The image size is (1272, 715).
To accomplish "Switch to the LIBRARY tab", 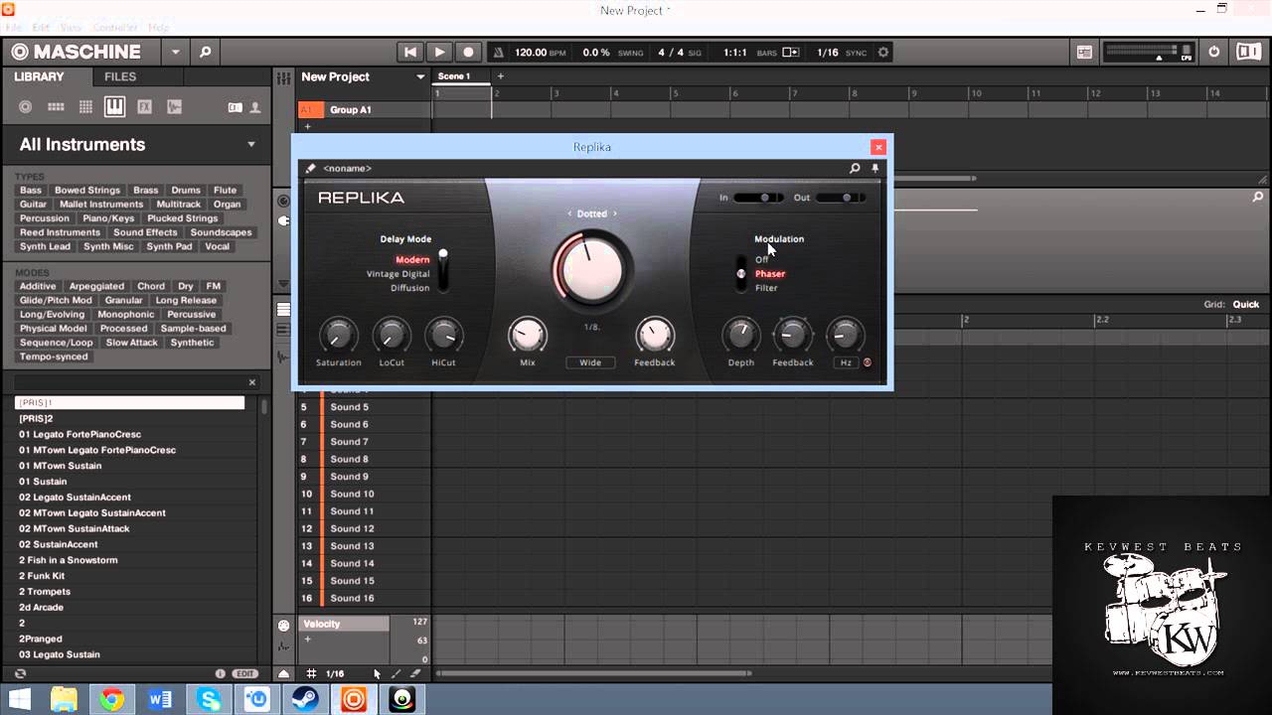I will point(39,76).
